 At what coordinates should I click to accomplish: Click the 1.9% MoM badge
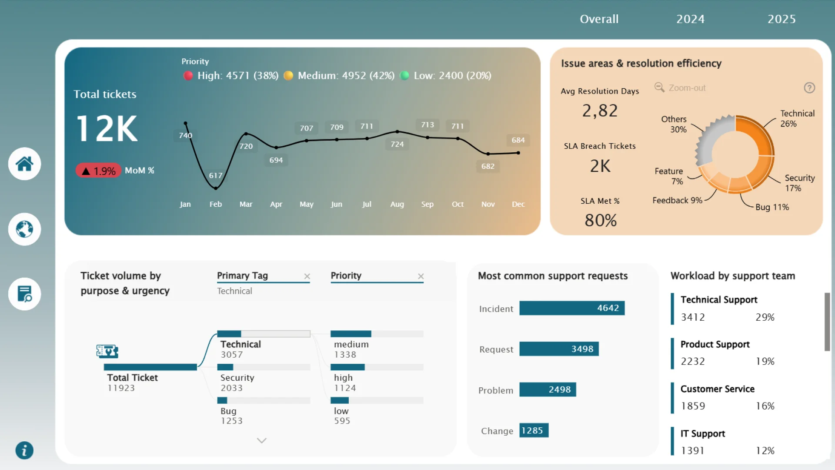pyautogui.click(x=98, y=171)
